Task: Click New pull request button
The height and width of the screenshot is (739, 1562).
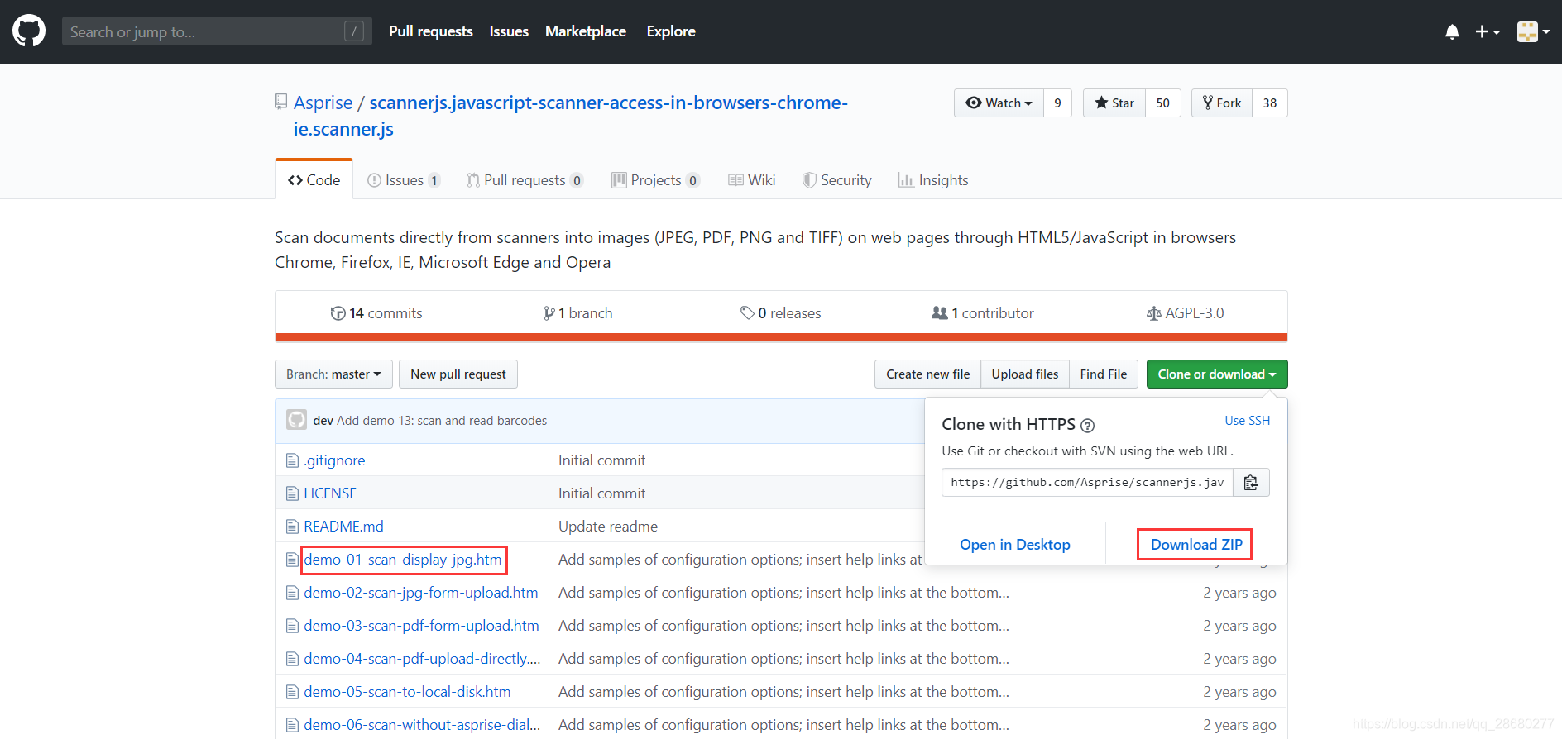Action: tap(458, 374)
